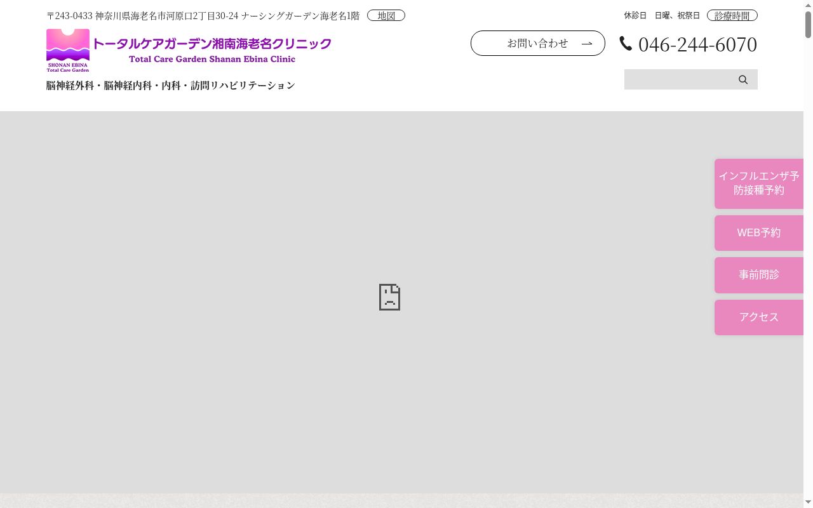Click the 休診日 日曜、祝祭日 text
The width and height of the screenshot is (813, 508).
tap(662, 16)
